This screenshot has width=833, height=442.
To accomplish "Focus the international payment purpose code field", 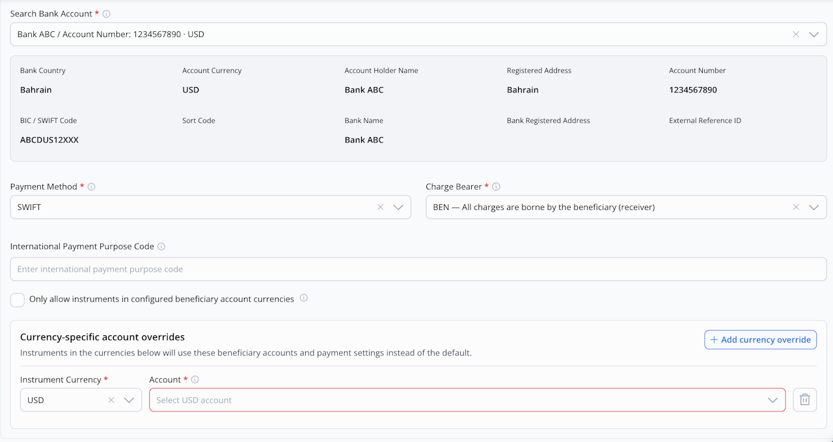I will point(418,269).
